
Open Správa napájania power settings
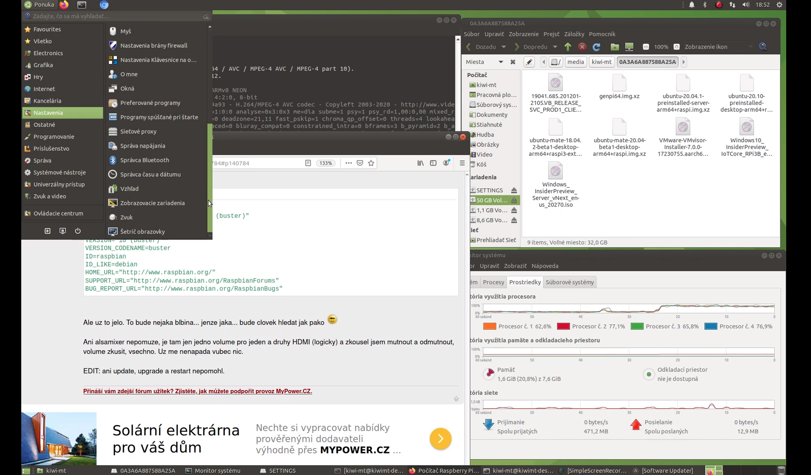(x=157, y=146)
